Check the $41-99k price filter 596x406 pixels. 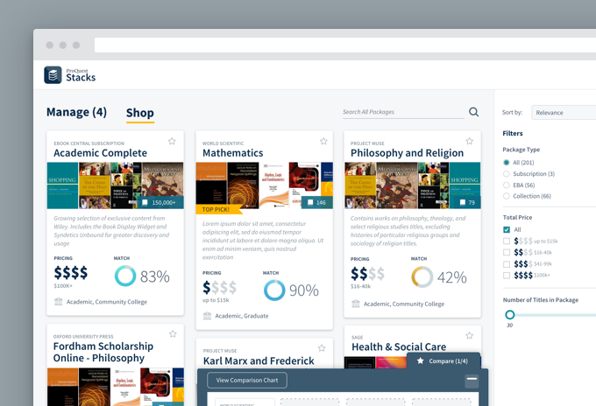(x=507, y=264)
